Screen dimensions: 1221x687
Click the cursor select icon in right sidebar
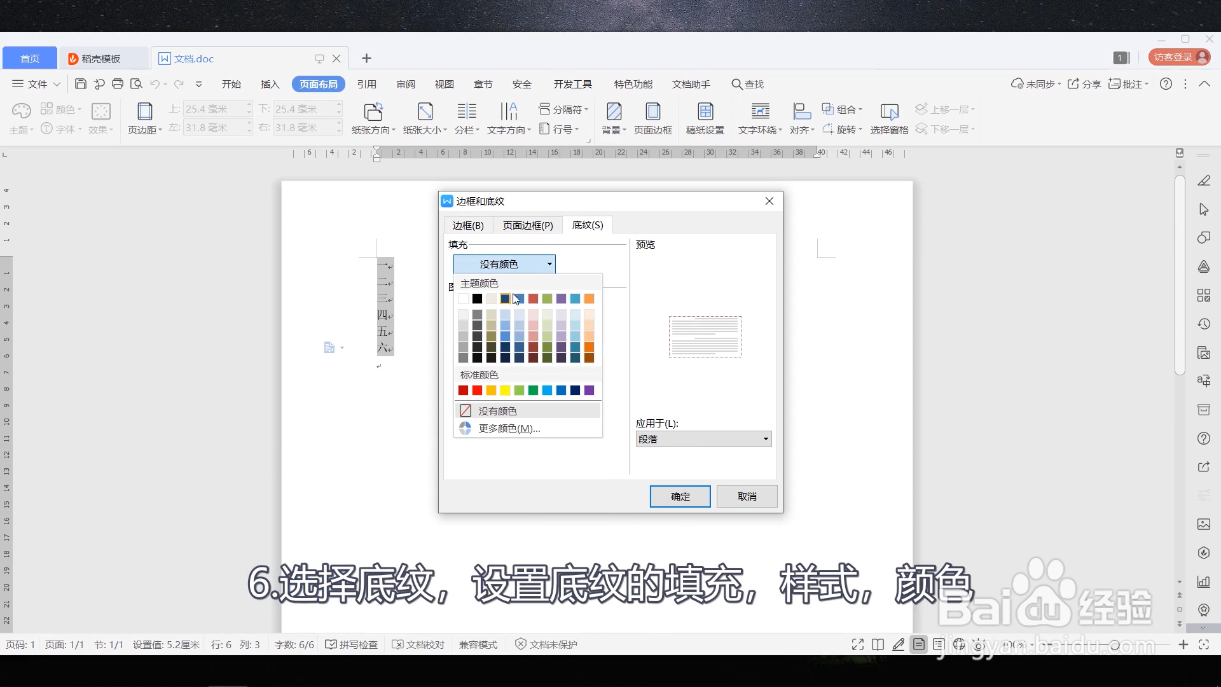(x=1204, y=209)
